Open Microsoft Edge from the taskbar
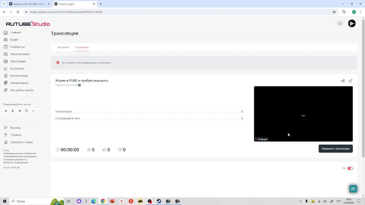The width and height of the screenshot is (365, 205). [x=94, y=201]
